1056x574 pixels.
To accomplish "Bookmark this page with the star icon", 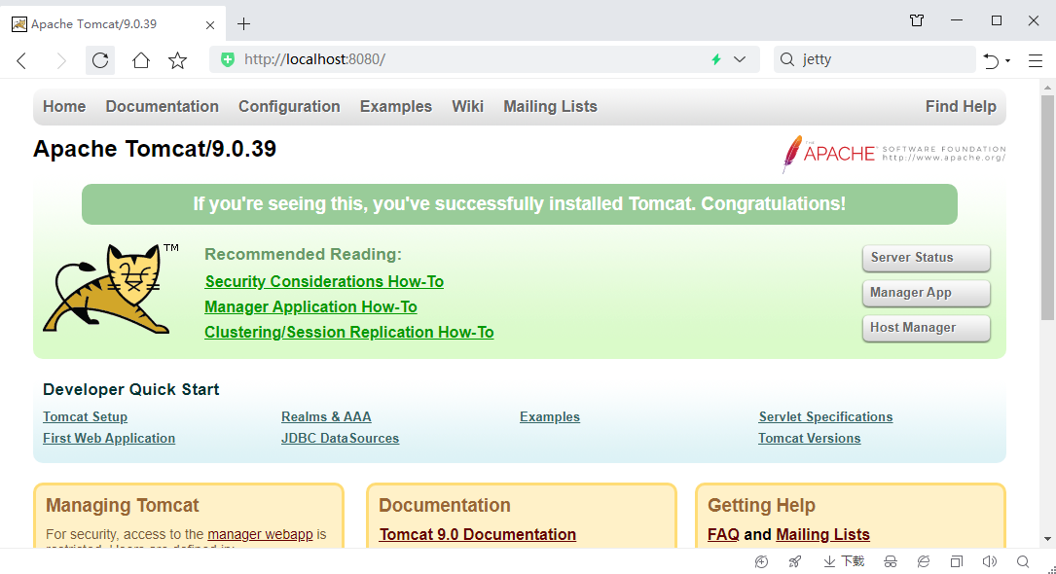I will coord(177,60).
